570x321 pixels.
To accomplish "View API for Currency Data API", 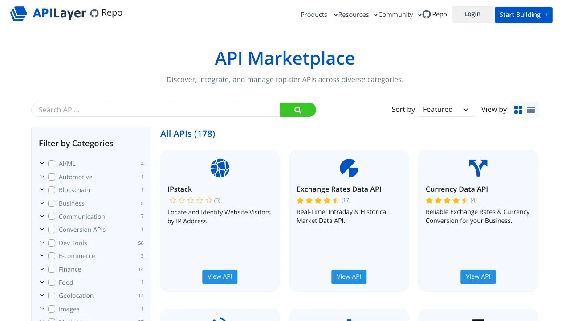I will pyautogui.click(x=478, y=276).
